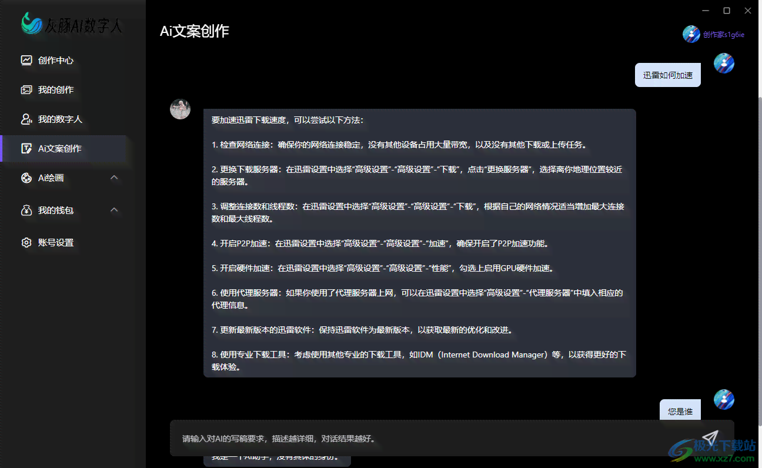Click user avatar next to 您是谁
Image resolution: width=762 pixels, height=468 pixels.
point(724,399)
